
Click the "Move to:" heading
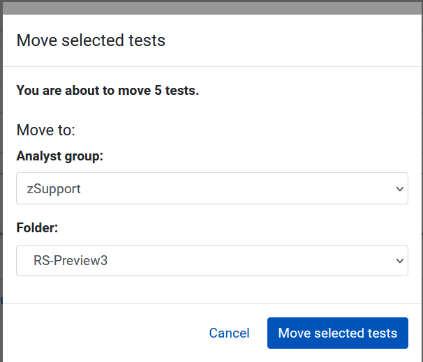click(x=45, y=130)
